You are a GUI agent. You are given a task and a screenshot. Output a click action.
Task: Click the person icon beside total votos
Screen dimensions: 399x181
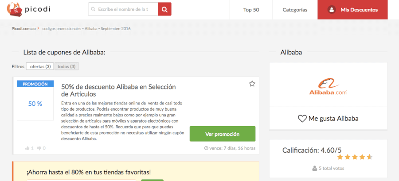315,168
